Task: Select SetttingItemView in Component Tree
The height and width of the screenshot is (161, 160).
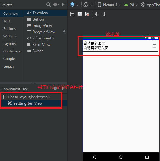Action: tap(34, 103)
